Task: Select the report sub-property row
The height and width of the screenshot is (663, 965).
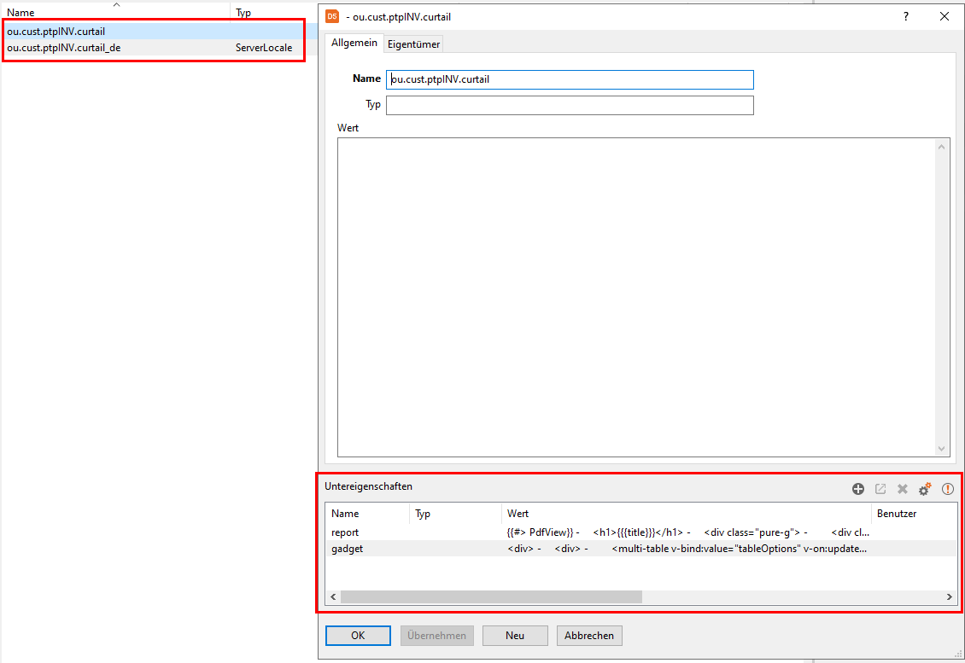Action: 640,532
